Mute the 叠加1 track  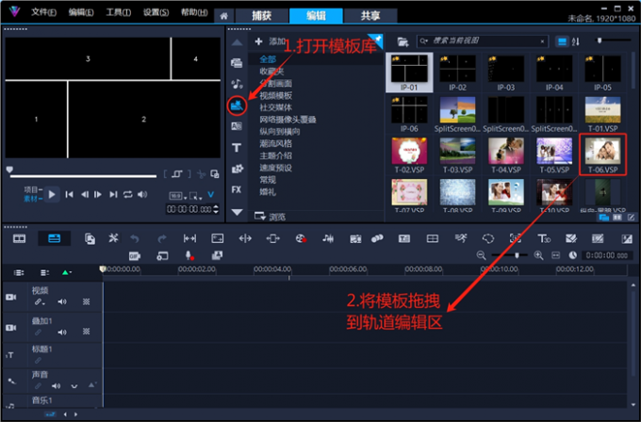click(61, 333)
